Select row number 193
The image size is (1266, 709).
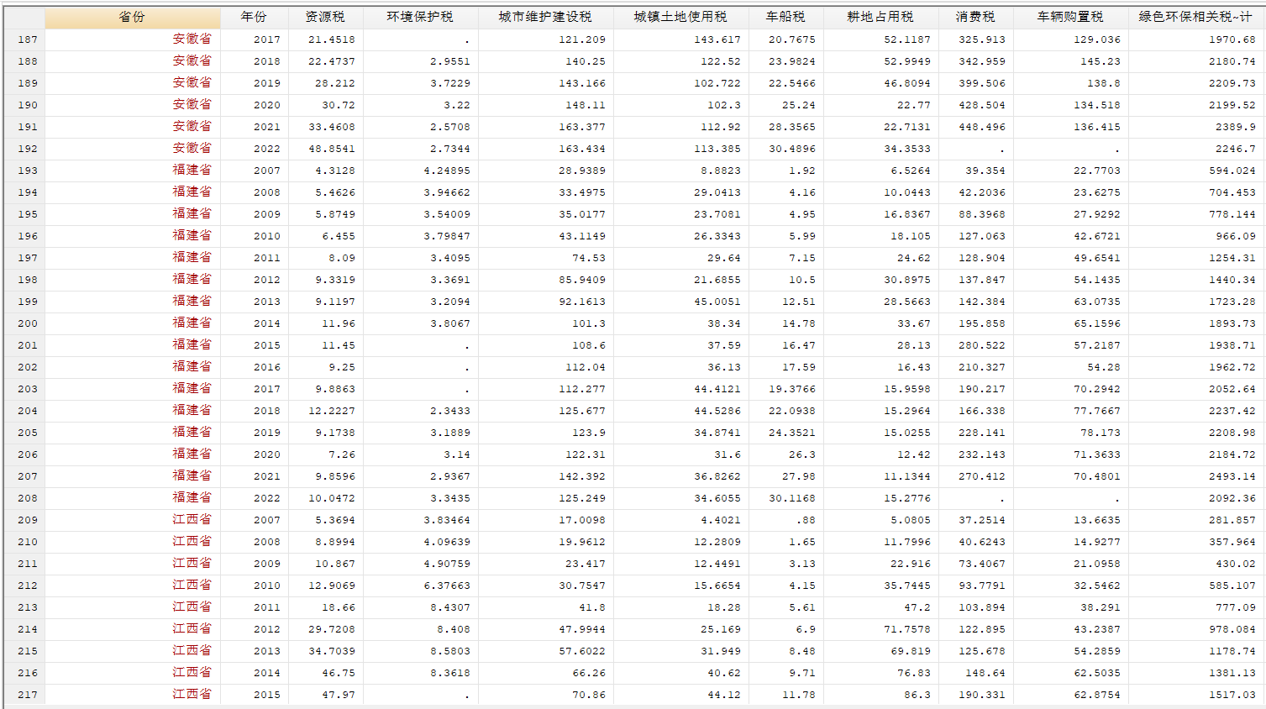[27, 171]
